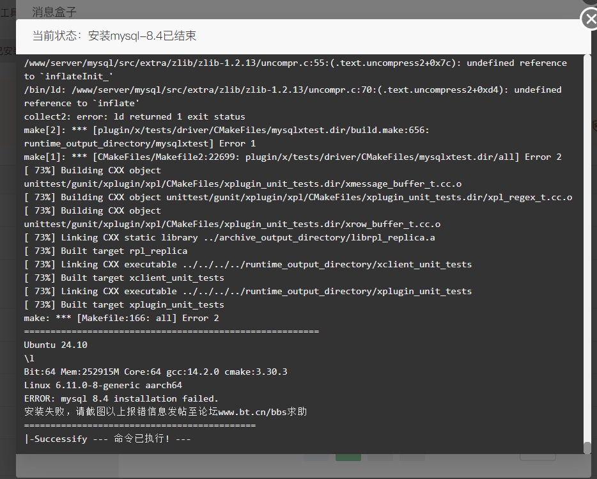The height and width of the screenshot is (479, 597).
Task: Click the 'Linux 6.11.0-8-generic aarch64' line
Action: pyautogui.click(x=103, y=385)
